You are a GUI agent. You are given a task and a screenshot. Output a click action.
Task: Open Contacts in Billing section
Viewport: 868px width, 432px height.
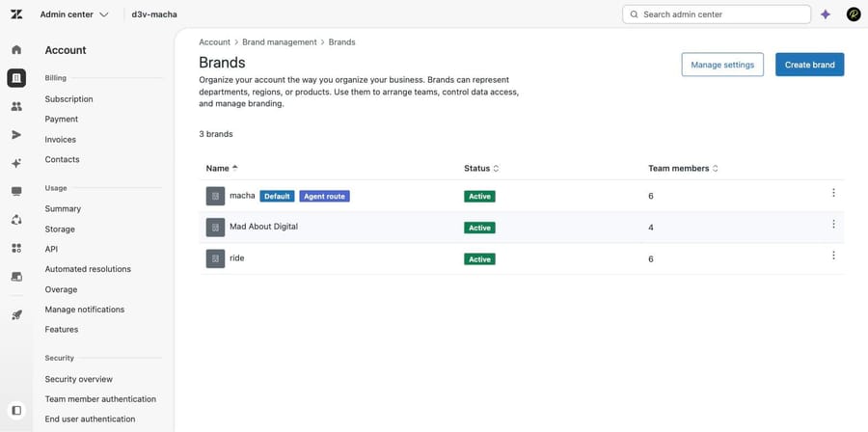pyautogui.click(x=62, y=159)
